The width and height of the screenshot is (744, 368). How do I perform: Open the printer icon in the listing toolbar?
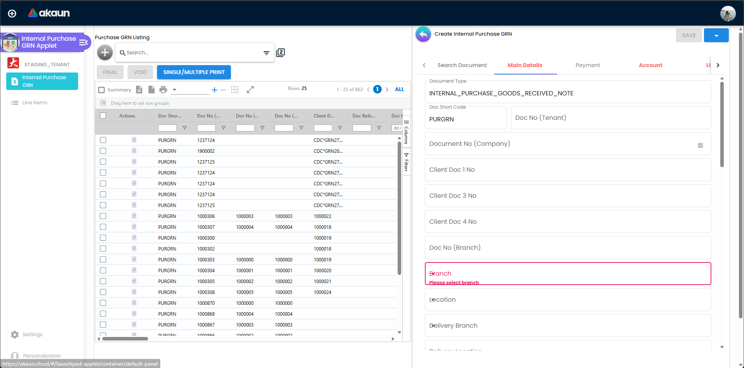(x=163, y=89)
